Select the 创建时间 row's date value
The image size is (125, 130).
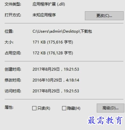[x=56, y=69]
